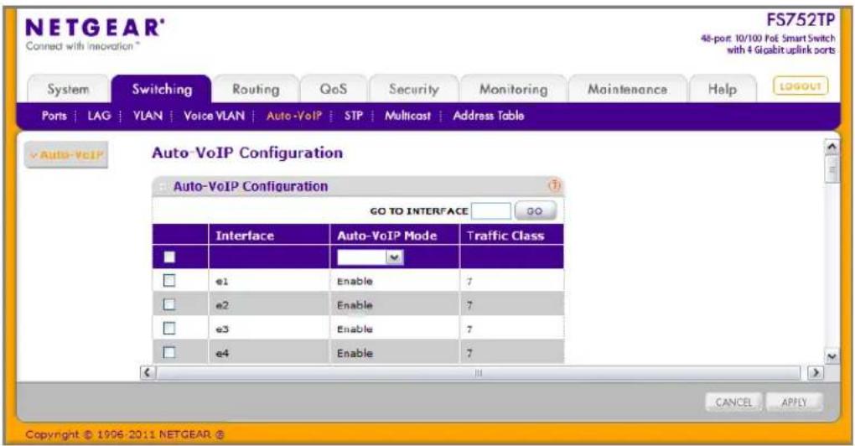Open the Voice VLAN submenu
The image size is (855, 446).
(x=214, y=116)
